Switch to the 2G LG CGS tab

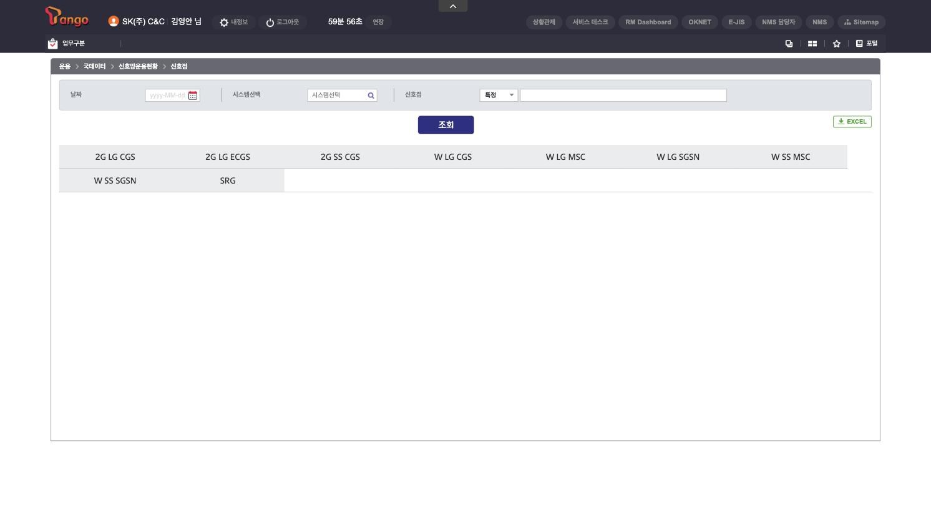click(x=115, y=157)
